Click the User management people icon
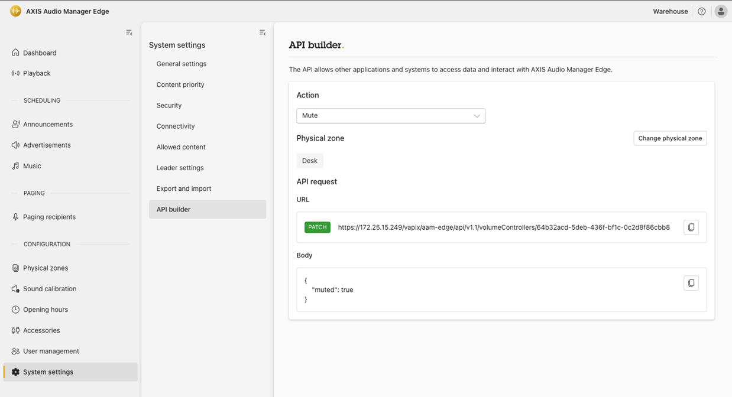 point(15,351)
